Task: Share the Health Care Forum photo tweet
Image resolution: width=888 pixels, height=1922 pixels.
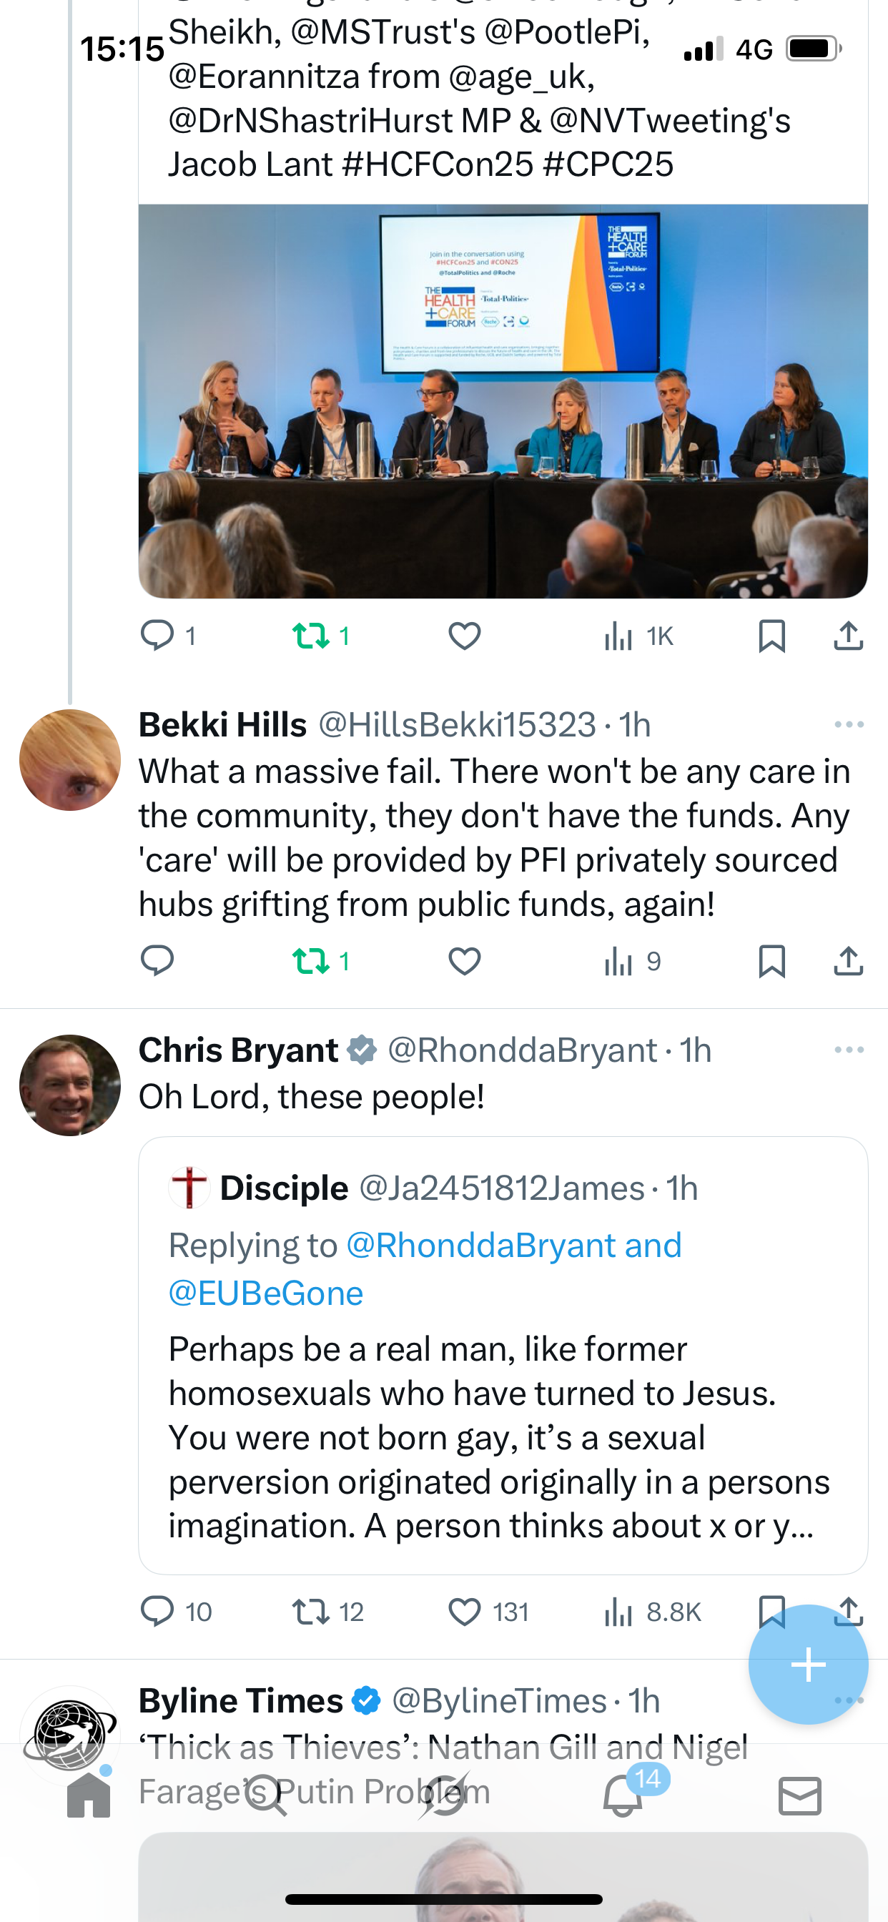Action: coord(848,636)
